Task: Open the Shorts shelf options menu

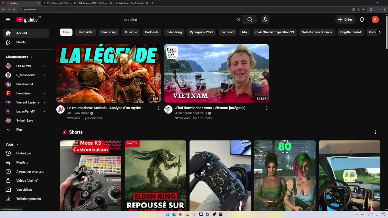Action: pos(376,132)
